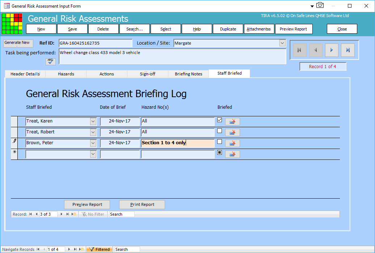Switch to the Actions tab
The height and width of the screenshot is (253, 375).
point(107,74)
